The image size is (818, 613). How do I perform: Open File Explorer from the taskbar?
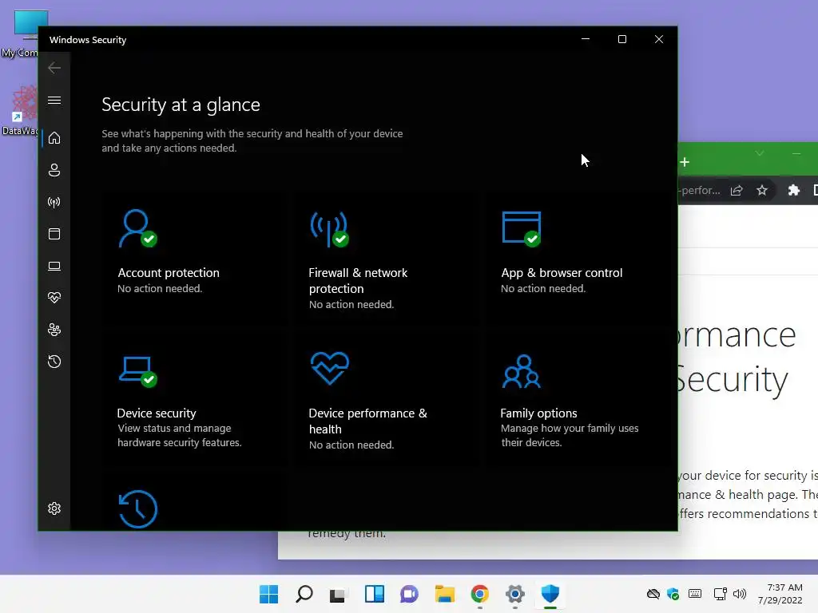(444, 594)
